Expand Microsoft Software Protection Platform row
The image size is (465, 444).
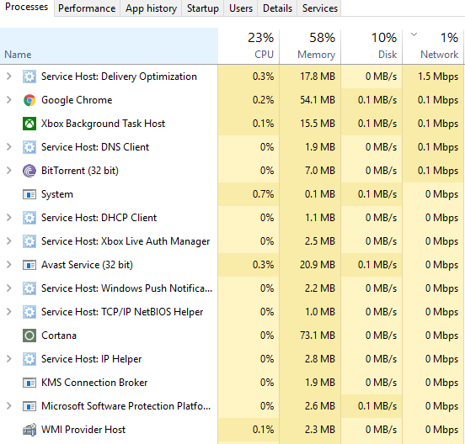click(9, 406)
